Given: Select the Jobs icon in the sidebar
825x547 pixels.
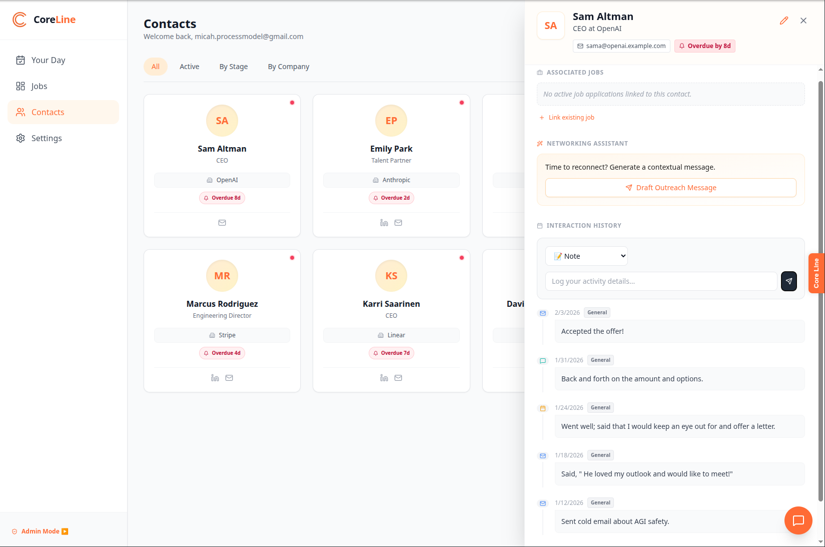Looking at the screenshot, I should [x=21, y=86].
